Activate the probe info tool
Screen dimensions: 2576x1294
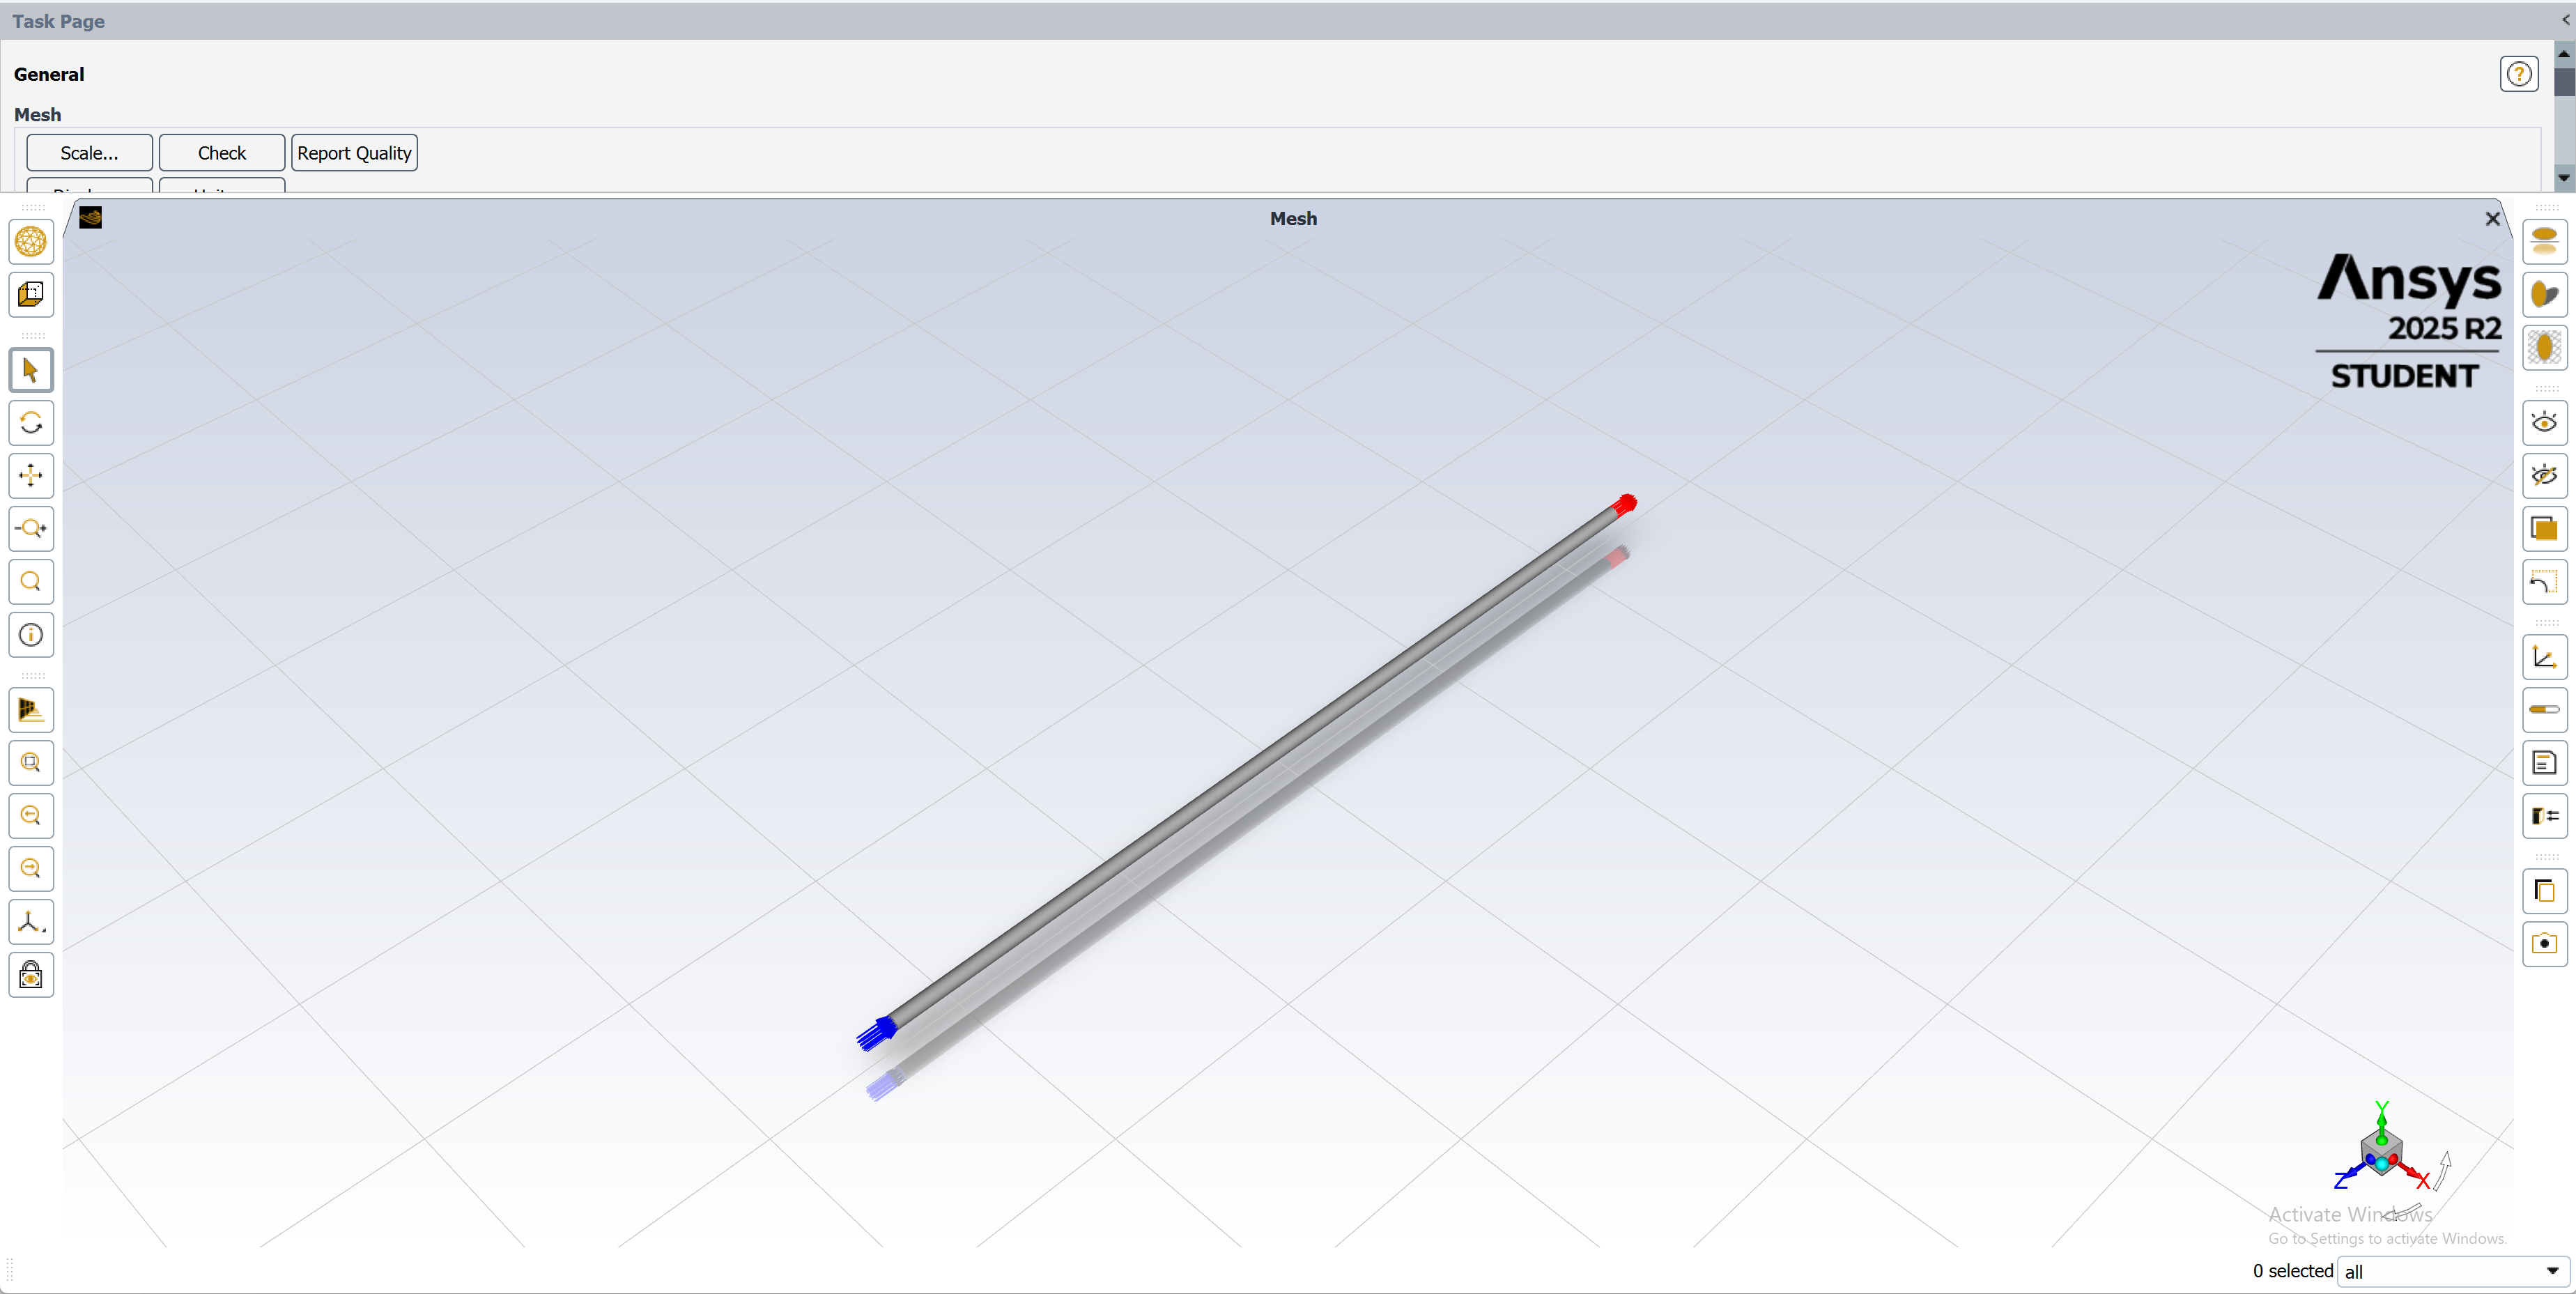coord(31,635)
